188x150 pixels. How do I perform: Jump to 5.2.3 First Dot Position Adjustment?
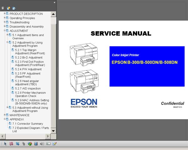[30, 63]
